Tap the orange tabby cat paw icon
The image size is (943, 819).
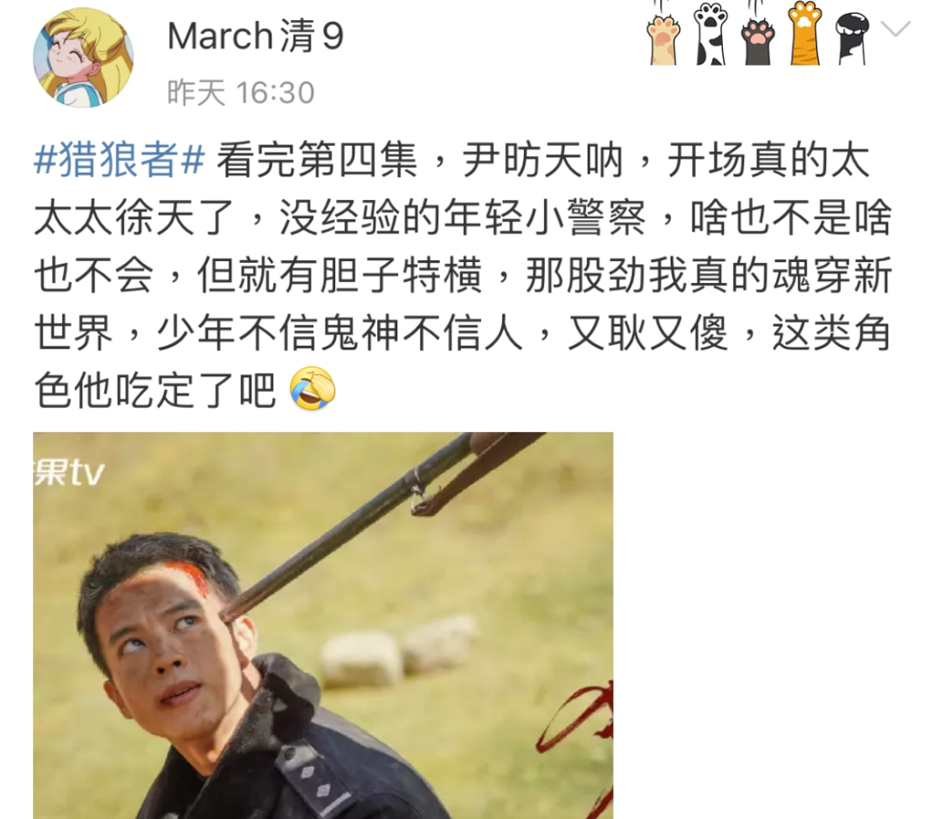pos(805,33)
